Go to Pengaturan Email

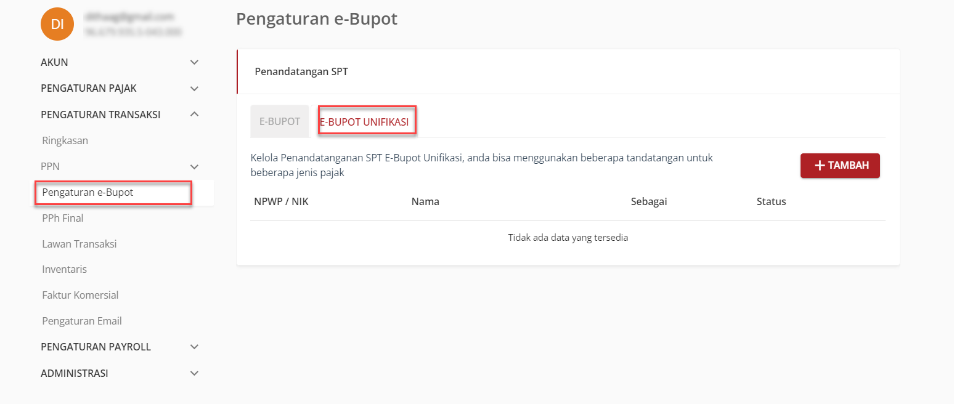[x=82, y=321]
